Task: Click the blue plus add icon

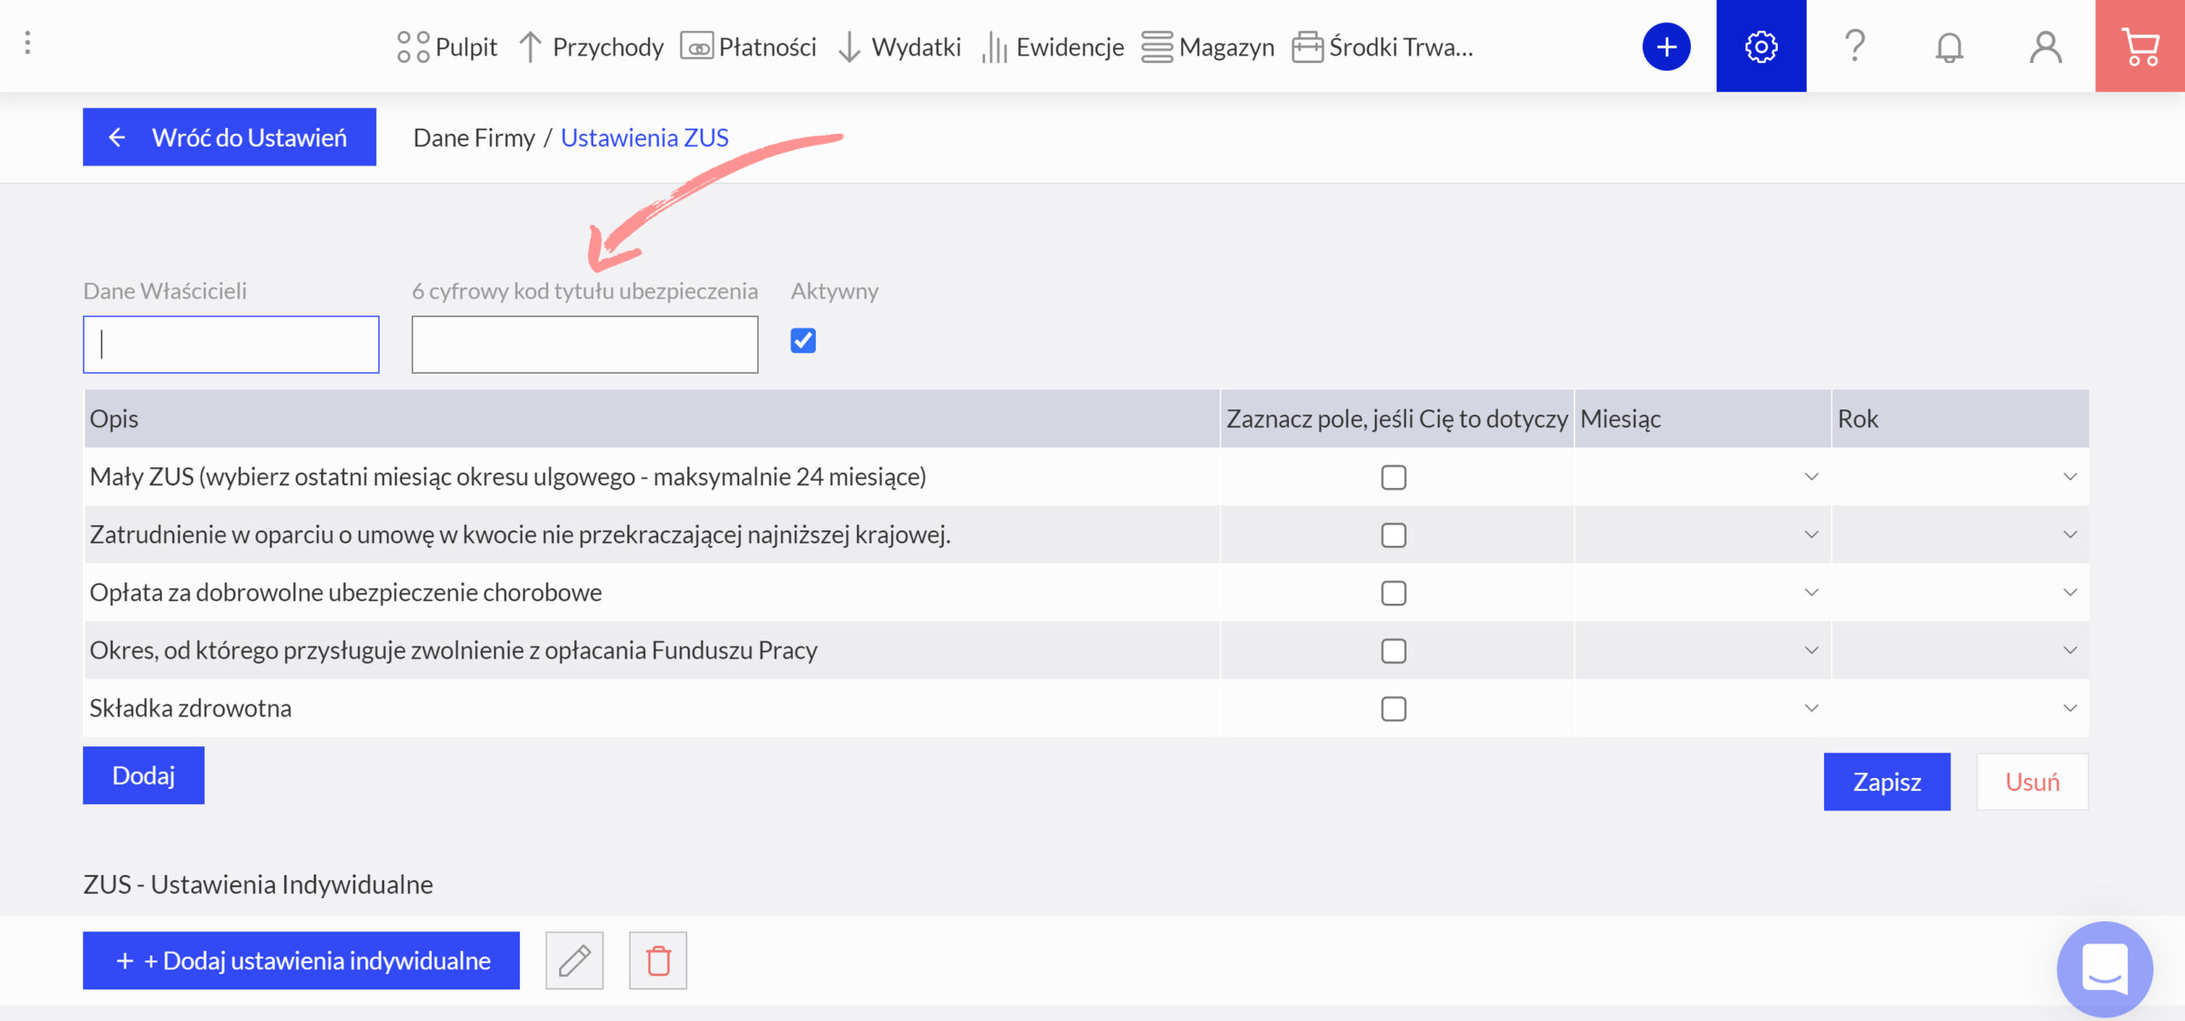Action: pyautogui.click(x=1666, y=47)
